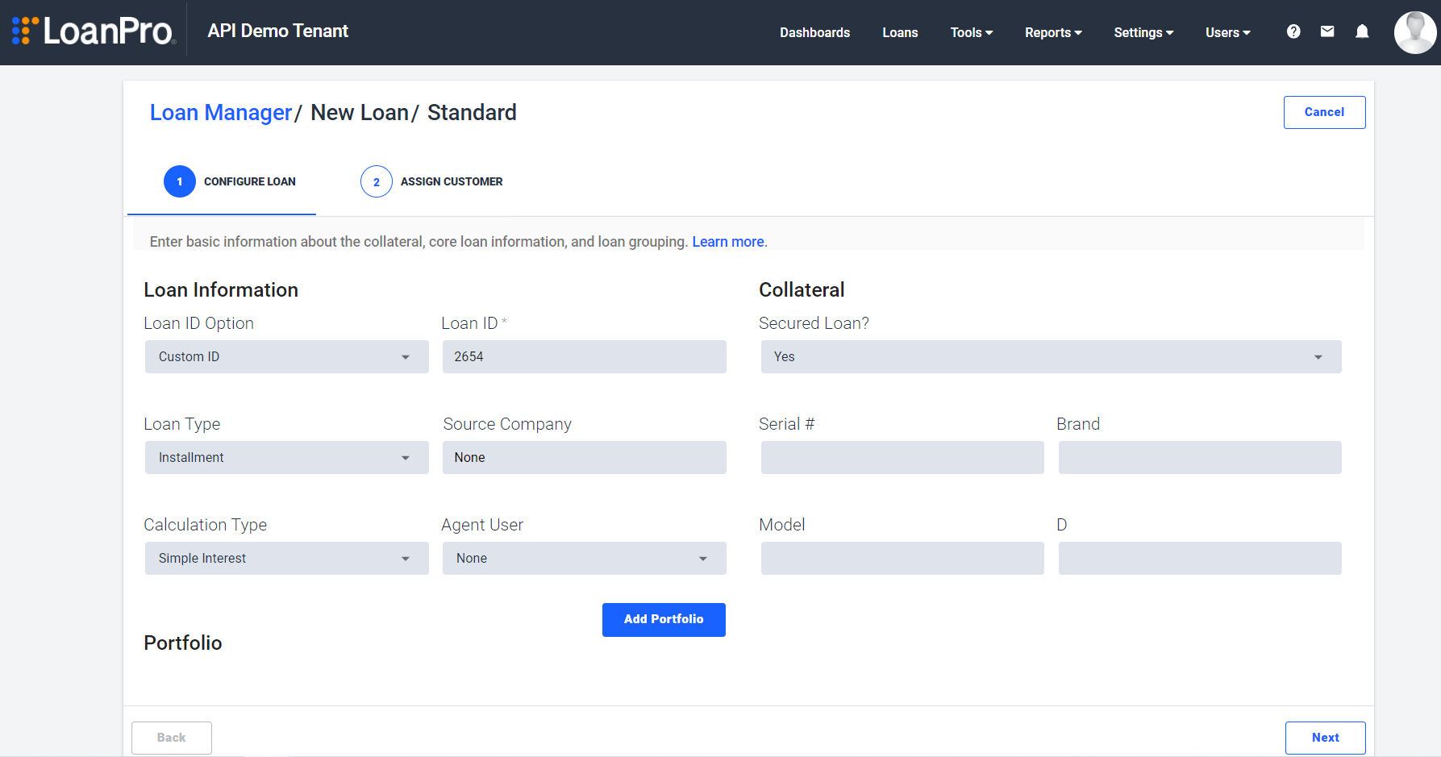This screenshot has width=1441, height=757.
Task: Expand the Tools menu
Action: click(971, 32)
